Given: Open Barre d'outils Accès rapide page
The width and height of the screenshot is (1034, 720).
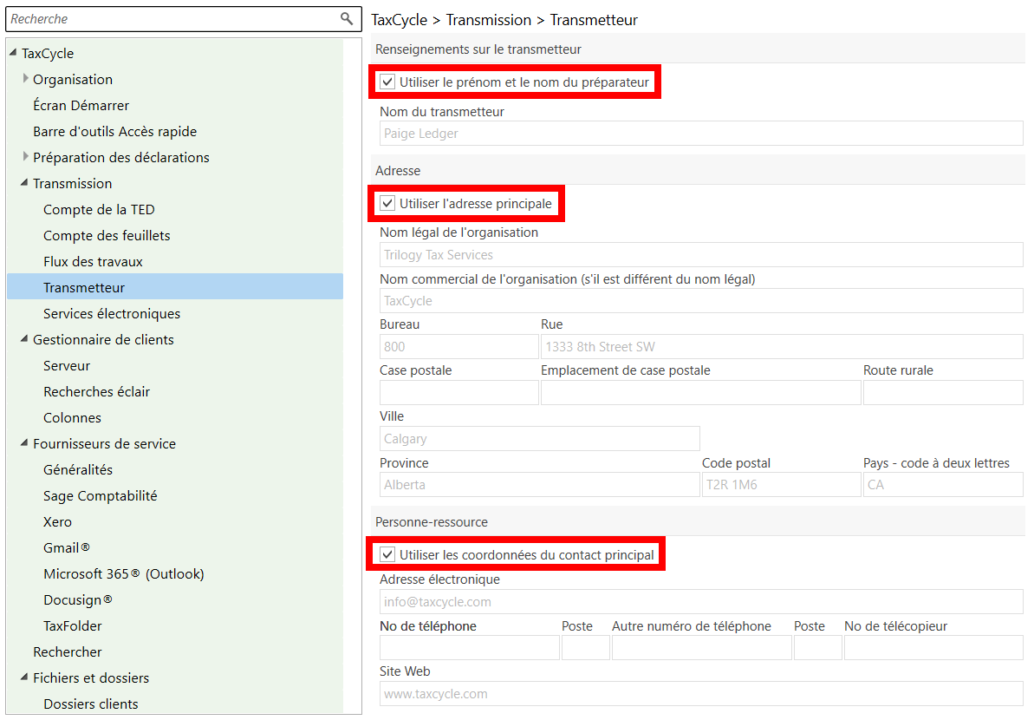Looking at the screenshot, I should click(x=114, y=131).
